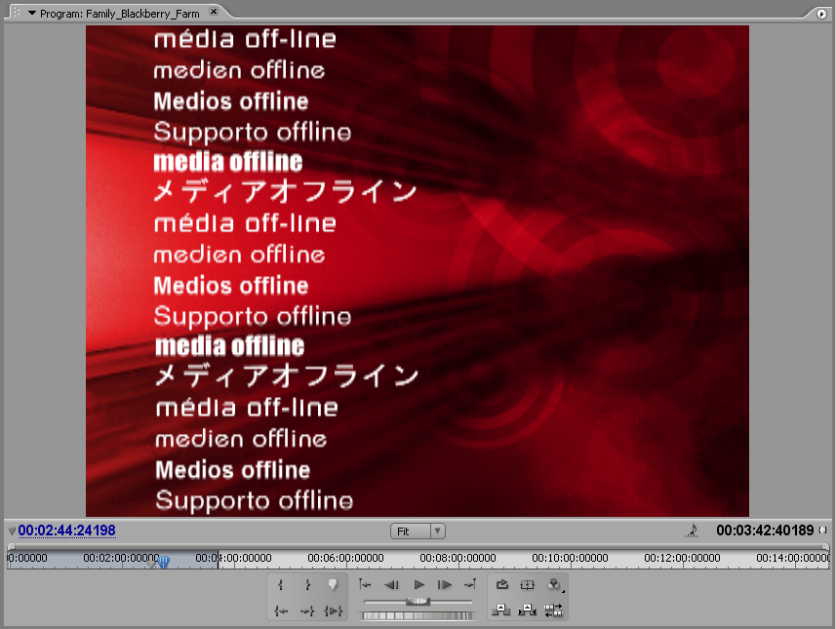Screen dimensions: 836x629
Task: Click the Extract edit icon
Action: point(527,610)
